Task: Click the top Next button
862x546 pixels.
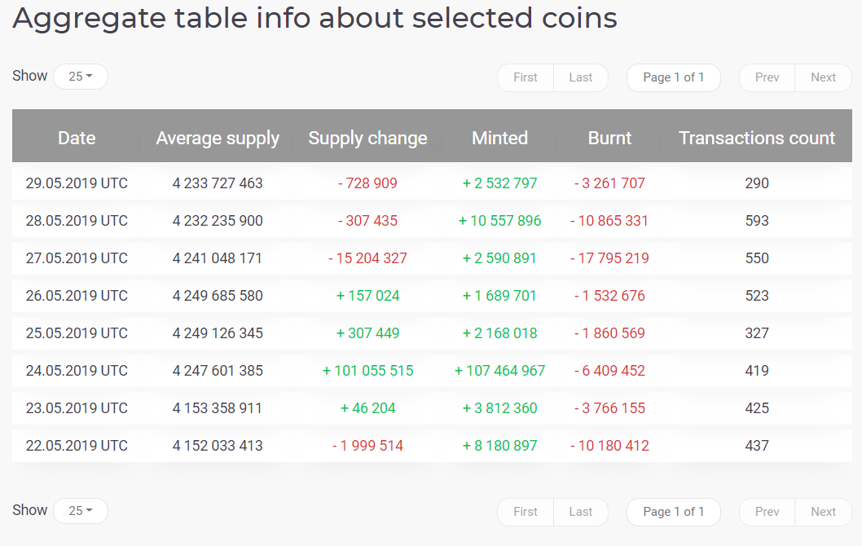Action: click(x=823, y=77)
